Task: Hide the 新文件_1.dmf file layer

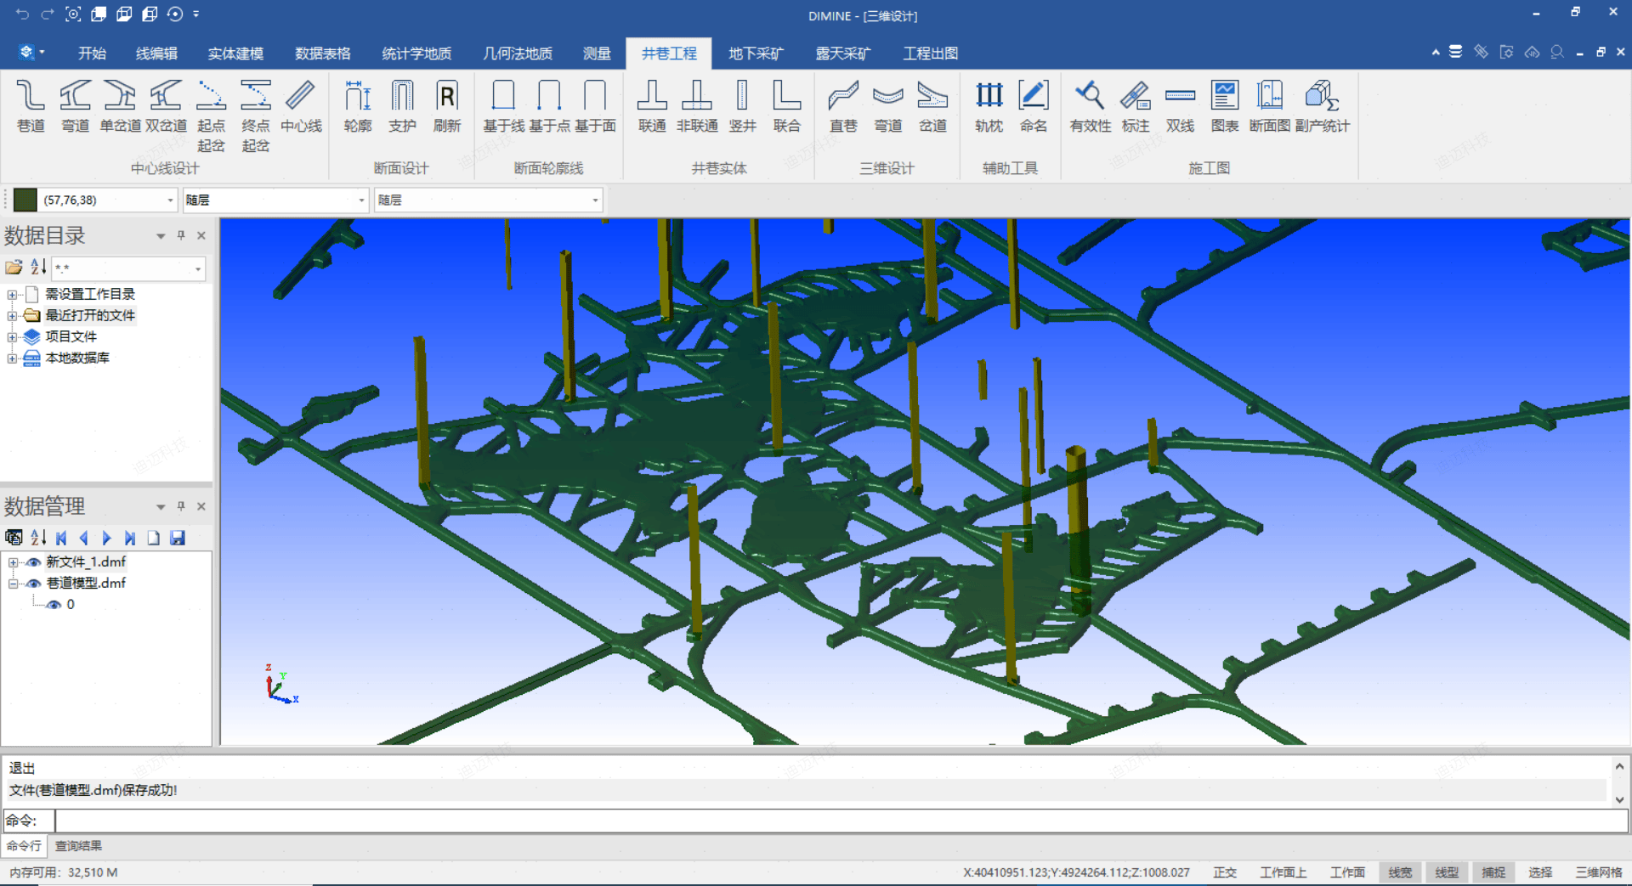Action: tap(34, 562)
